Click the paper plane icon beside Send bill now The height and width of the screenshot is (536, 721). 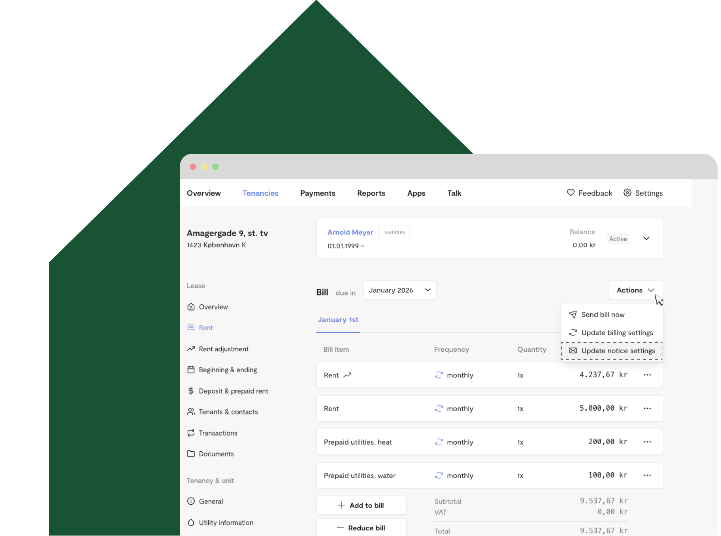point(573,315)
